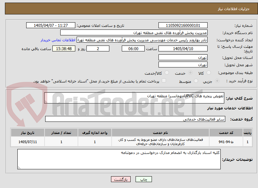Screen dimensions: 258x188
Task: Click the delivery city field تهران
Action: pyautogui.click(x=183, y=65)
